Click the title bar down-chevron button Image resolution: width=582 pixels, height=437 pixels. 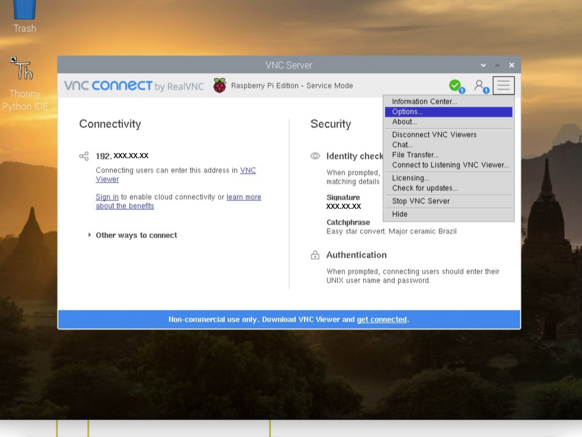483,65
